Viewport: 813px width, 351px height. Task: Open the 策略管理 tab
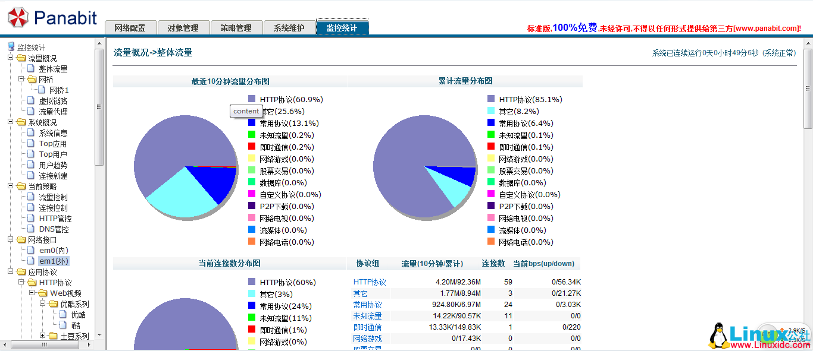236,28
